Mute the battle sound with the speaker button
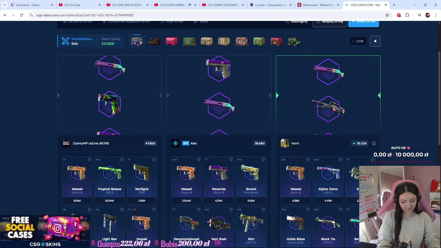This screenshot has width=441, height=248. click(375, 41)
